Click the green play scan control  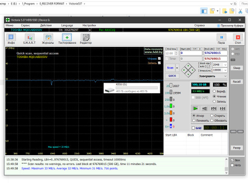(x=195, y=109)
